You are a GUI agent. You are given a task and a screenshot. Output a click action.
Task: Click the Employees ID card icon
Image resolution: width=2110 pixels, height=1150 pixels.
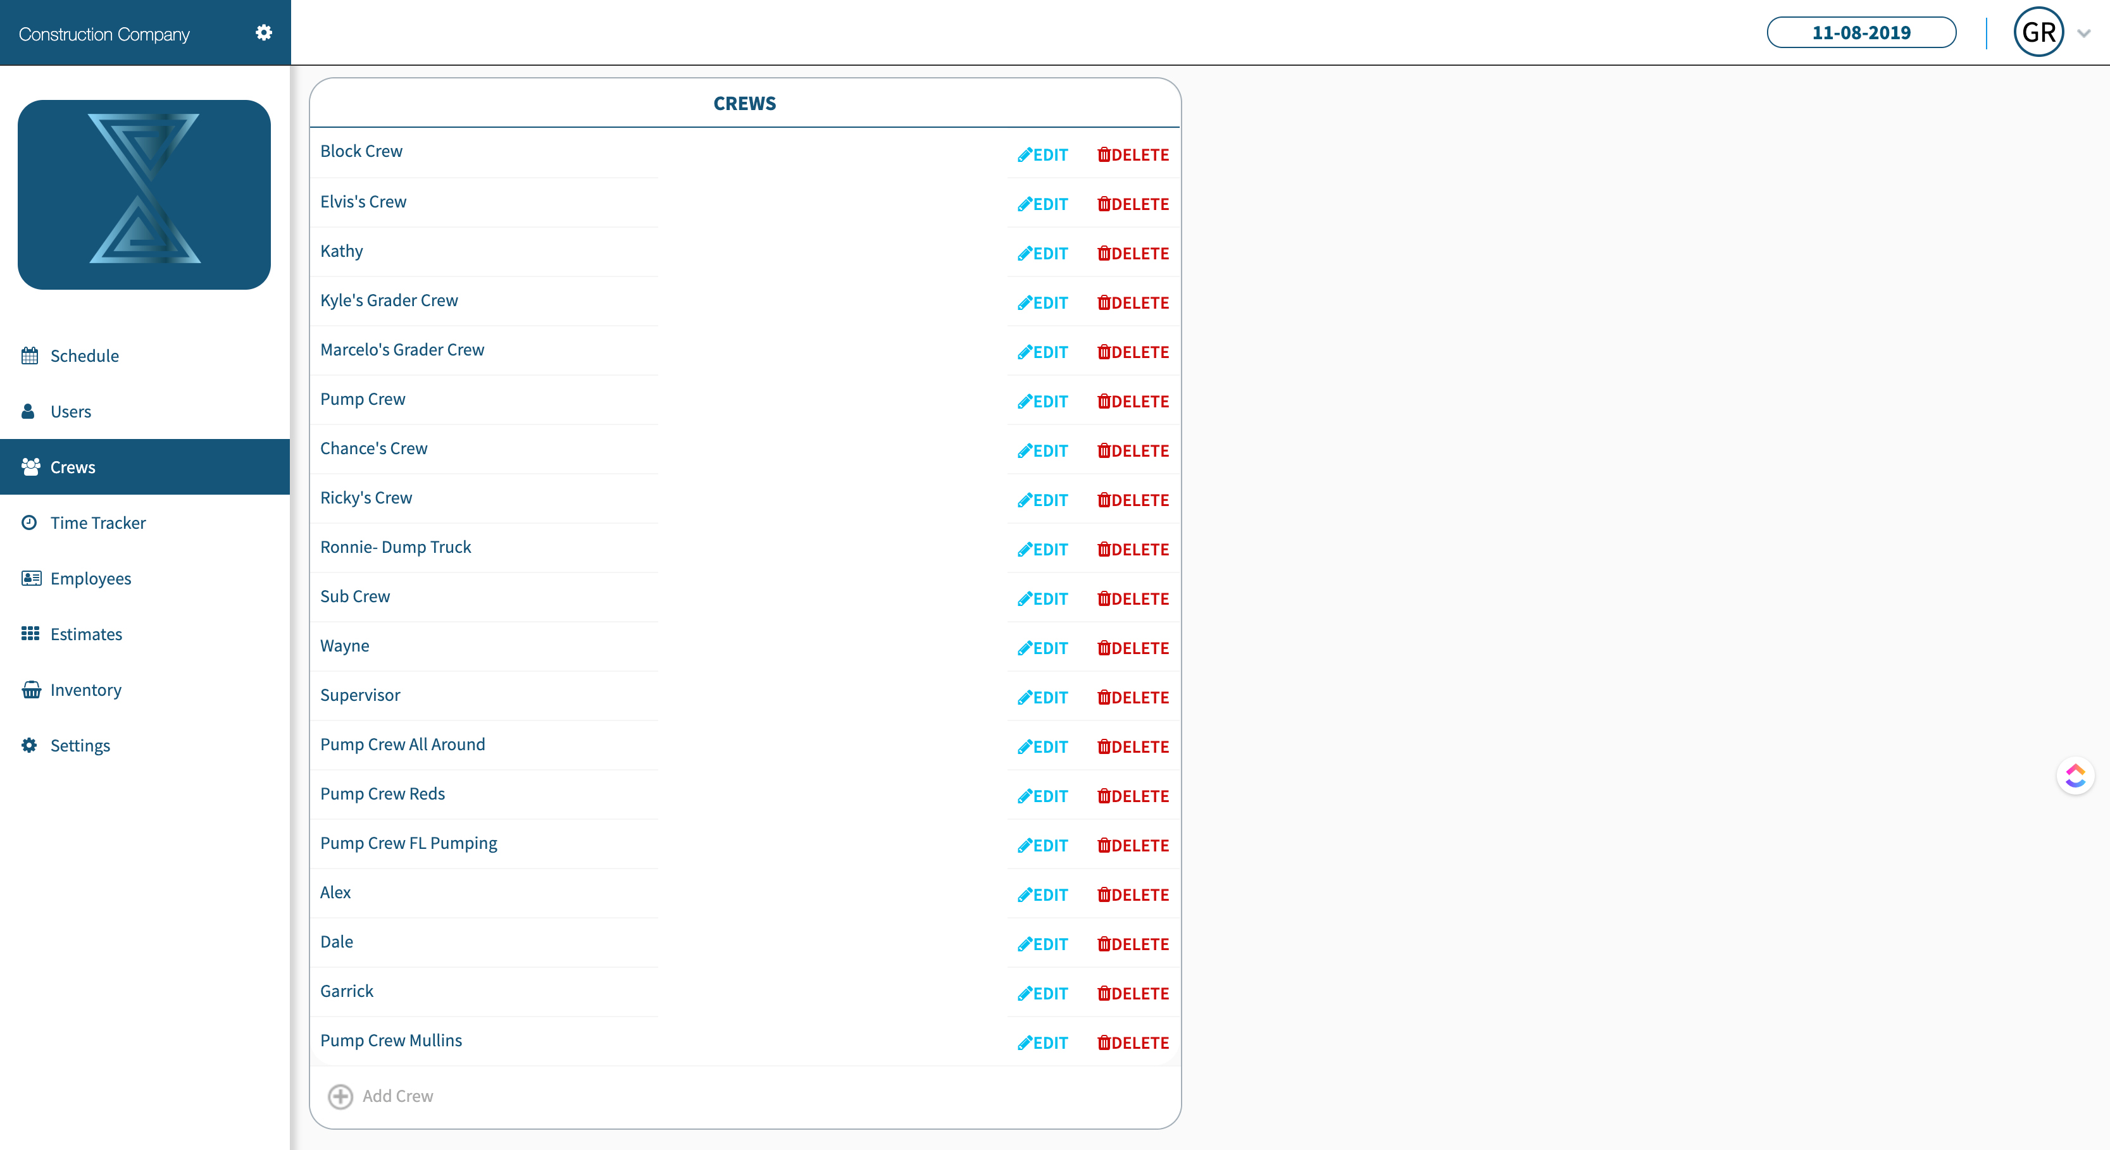pos(31,578)
